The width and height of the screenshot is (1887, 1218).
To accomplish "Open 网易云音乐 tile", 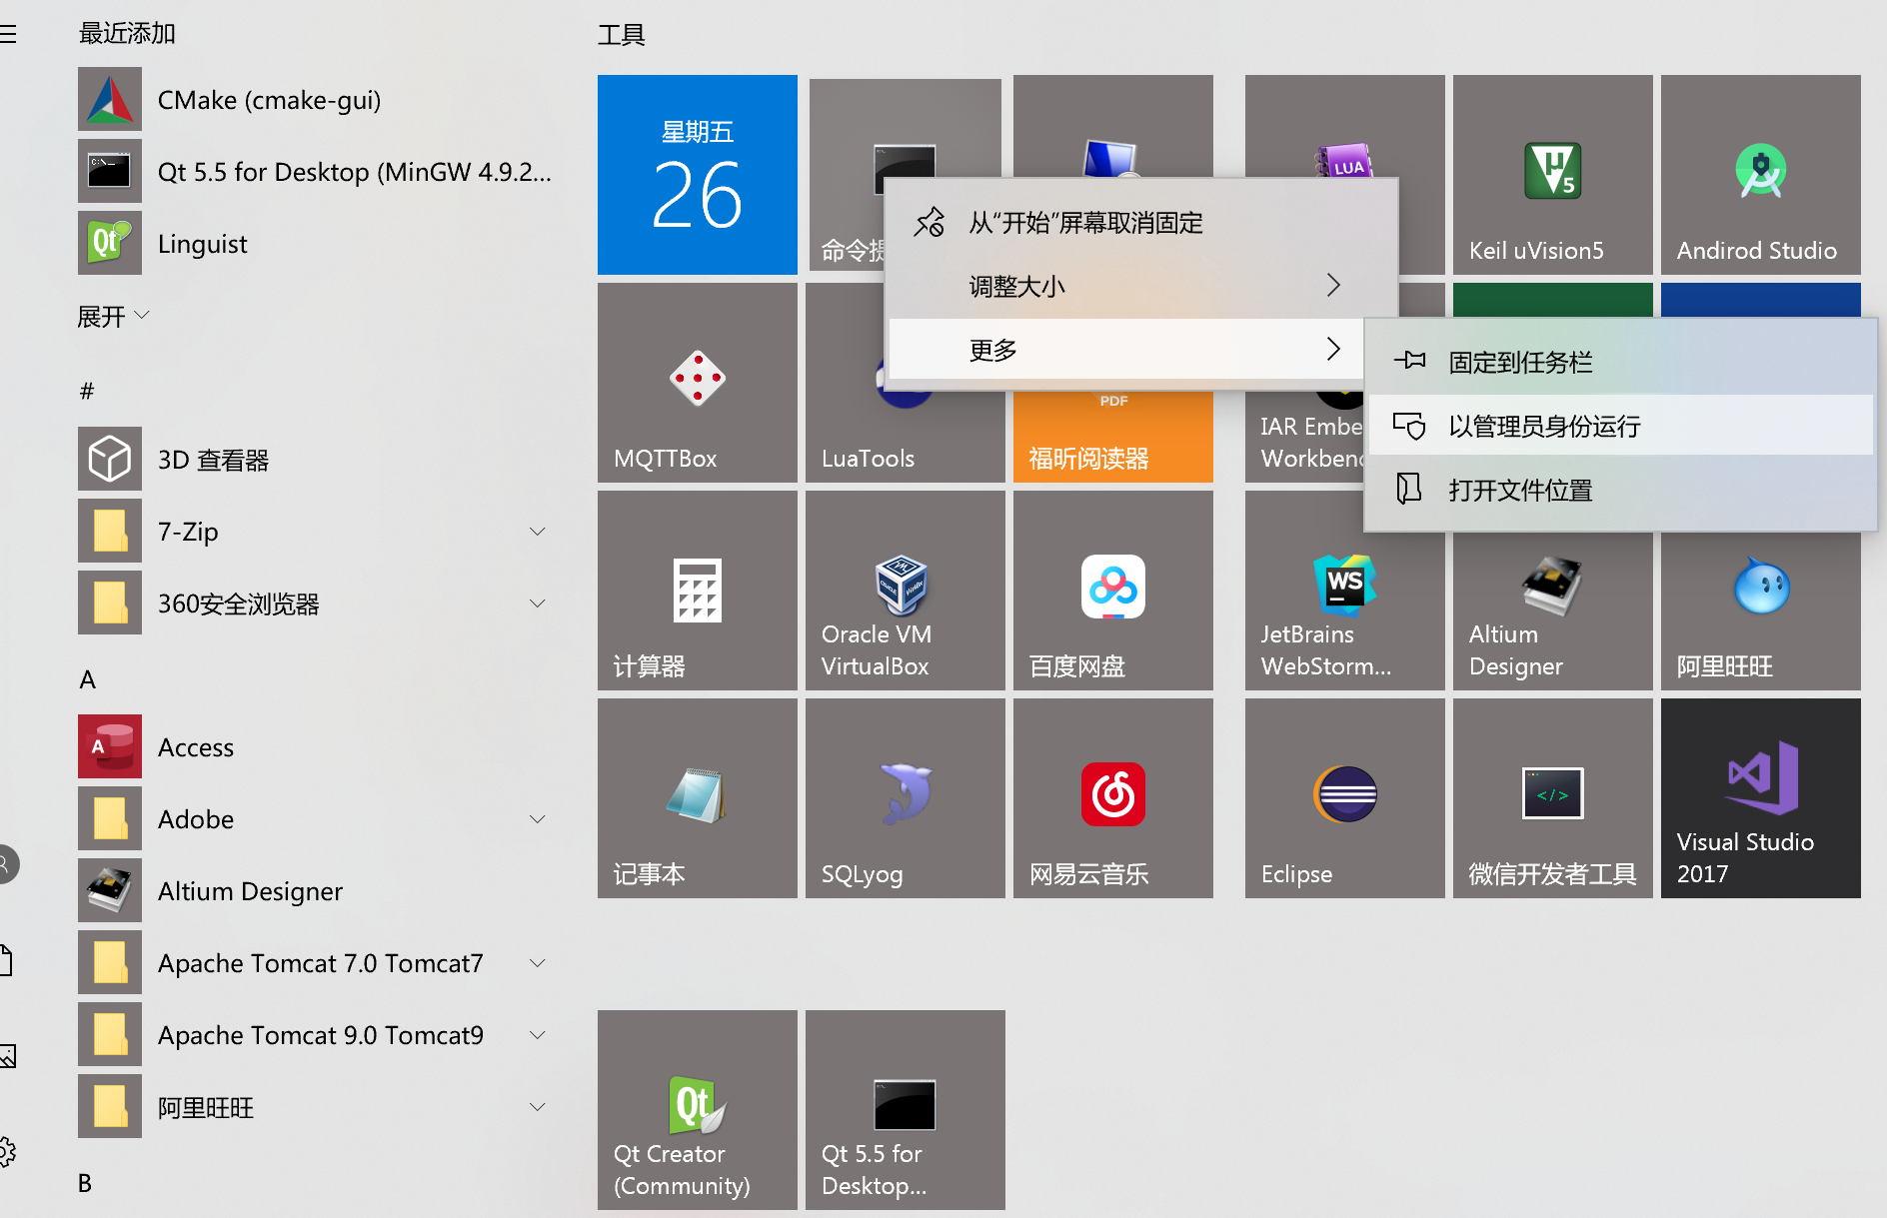I will (1113, 798).
